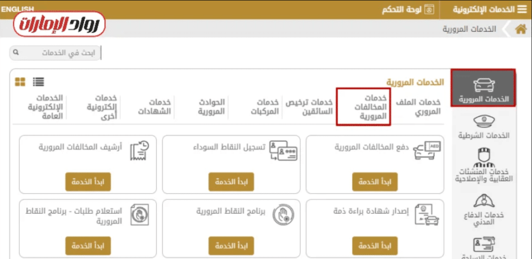Open the خدمات الشهادات tab

(x=154, y=106)
